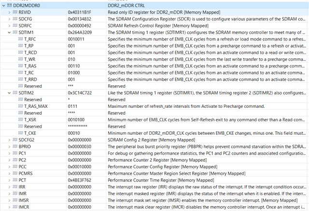Click the T_RP bitfield icon
This screenshot has width=309, height=211.
20,46
